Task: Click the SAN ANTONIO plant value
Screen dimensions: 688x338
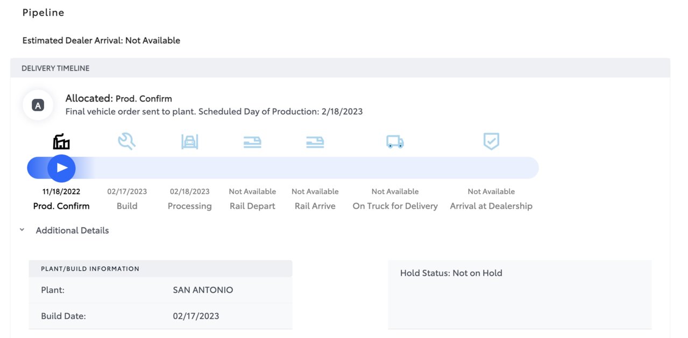Action: [x=203, y=290]
